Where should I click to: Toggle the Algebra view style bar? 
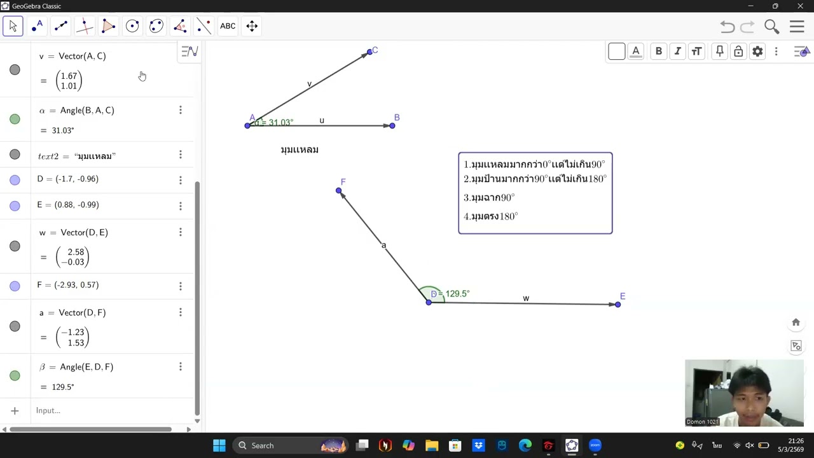tap(190, 52)
